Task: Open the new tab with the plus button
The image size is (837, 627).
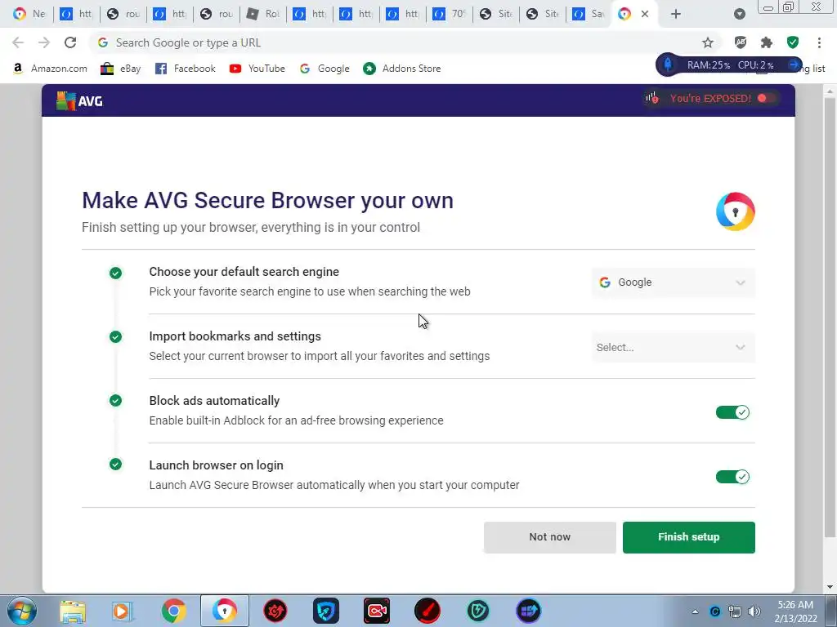Action: tap(676, 14)
